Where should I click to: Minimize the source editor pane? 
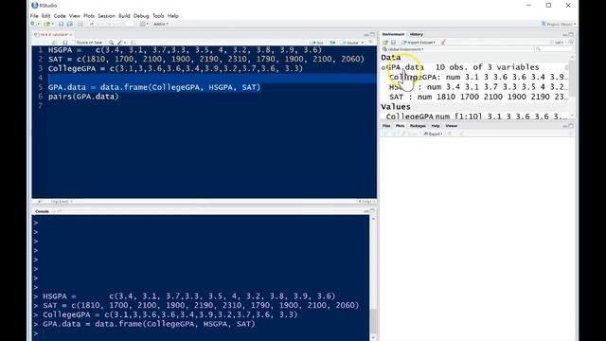365,35
